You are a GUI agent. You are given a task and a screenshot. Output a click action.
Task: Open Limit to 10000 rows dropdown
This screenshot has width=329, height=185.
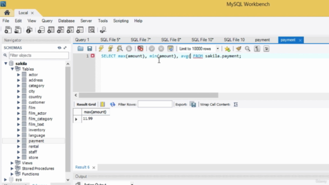pyautogui.click(x=217, y=49)
